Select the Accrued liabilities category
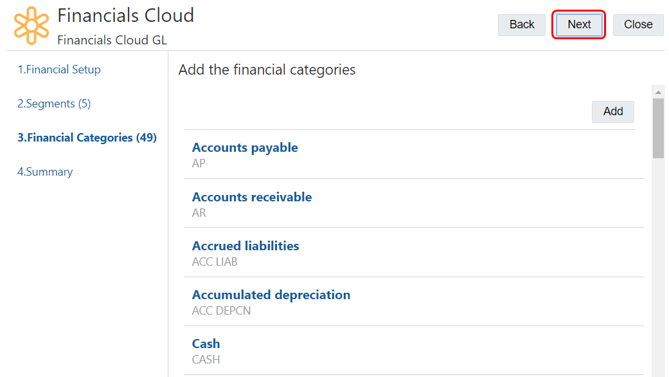The width and height of the screenshot is (669, 377). (x=245, y=246)
